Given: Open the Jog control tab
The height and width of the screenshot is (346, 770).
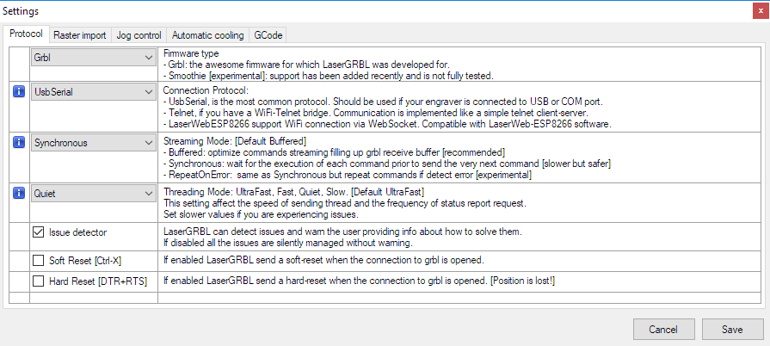Looking at the screenshot, I should (x=139, y=35).
